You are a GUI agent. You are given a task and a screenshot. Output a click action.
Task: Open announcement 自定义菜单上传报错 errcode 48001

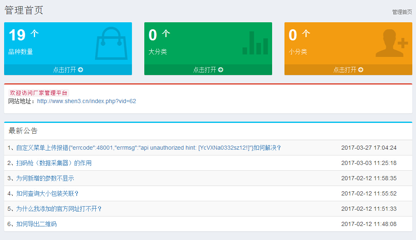(x=148, y=148)
